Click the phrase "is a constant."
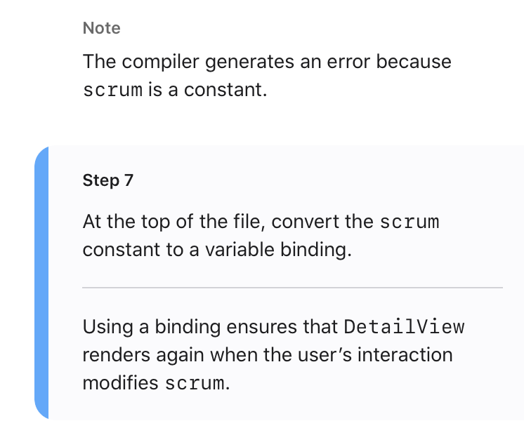The width and height of the screenshot is (524, 428). click(208, 91)
